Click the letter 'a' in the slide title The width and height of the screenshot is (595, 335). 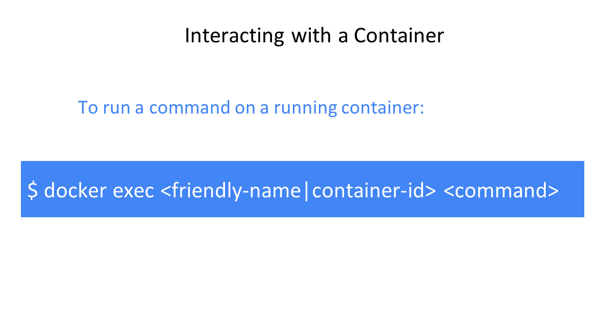click(x=343, y=38)
